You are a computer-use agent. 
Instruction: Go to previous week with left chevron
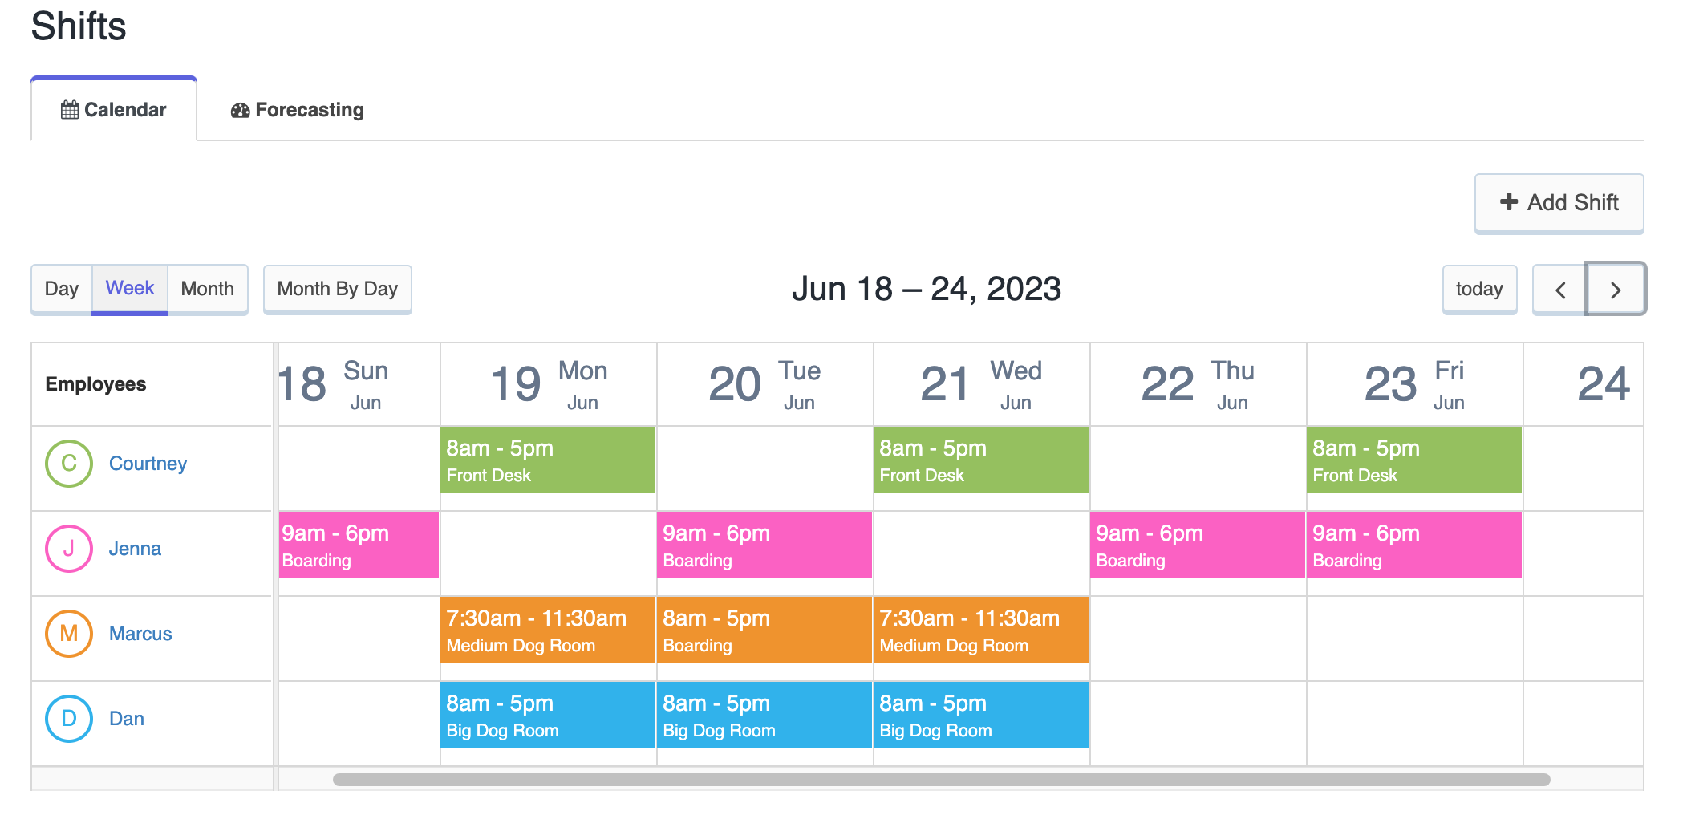click(x=1560, y=290)
